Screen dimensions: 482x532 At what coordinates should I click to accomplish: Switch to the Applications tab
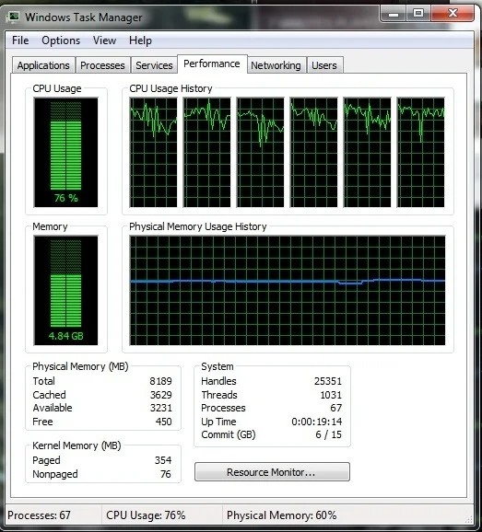tap(43, 65)
